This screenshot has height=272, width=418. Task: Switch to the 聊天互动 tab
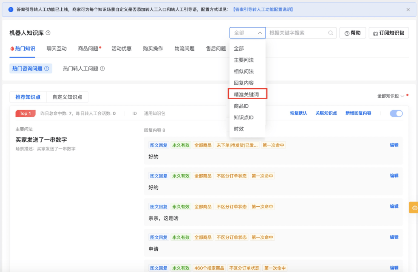56,49
